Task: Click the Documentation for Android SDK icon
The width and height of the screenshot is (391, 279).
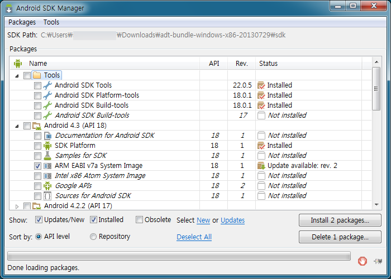Action: click(x=47, y=136)
